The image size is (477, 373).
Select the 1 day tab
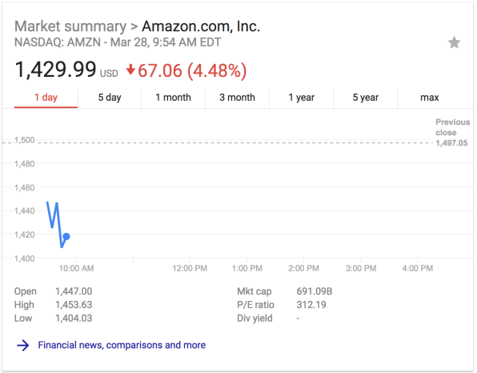[46, 98]
